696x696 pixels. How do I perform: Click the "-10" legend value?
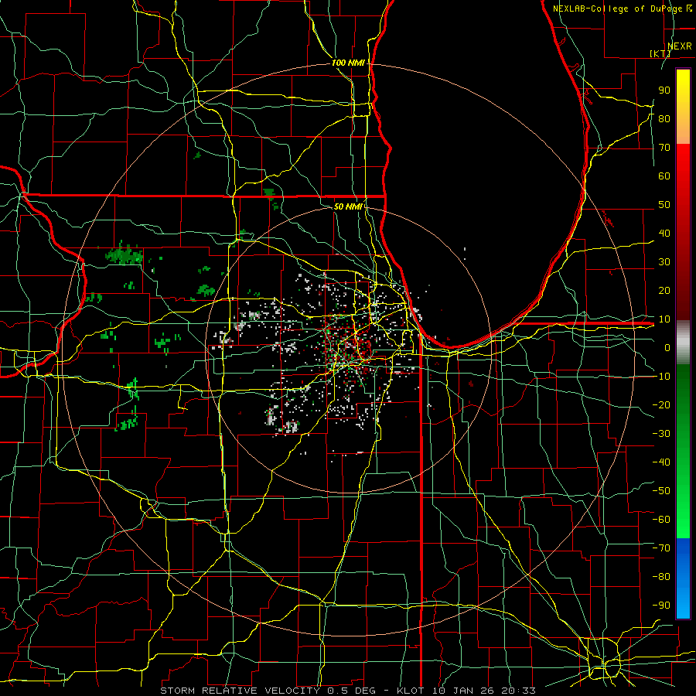(x=661, y=377)
